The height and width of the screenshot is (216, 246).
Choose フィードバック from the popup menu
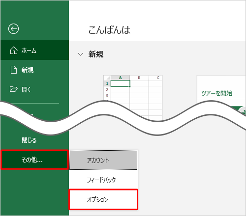tap(103, 180)
